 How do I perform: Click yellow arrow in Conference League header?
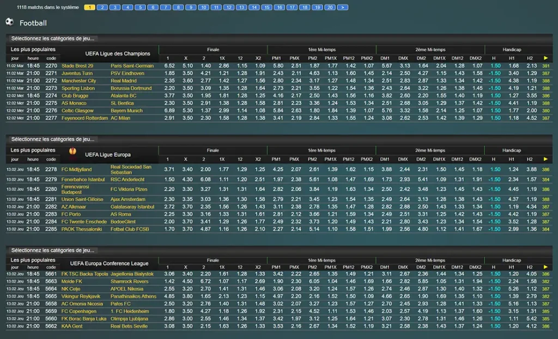coord(546,267)
